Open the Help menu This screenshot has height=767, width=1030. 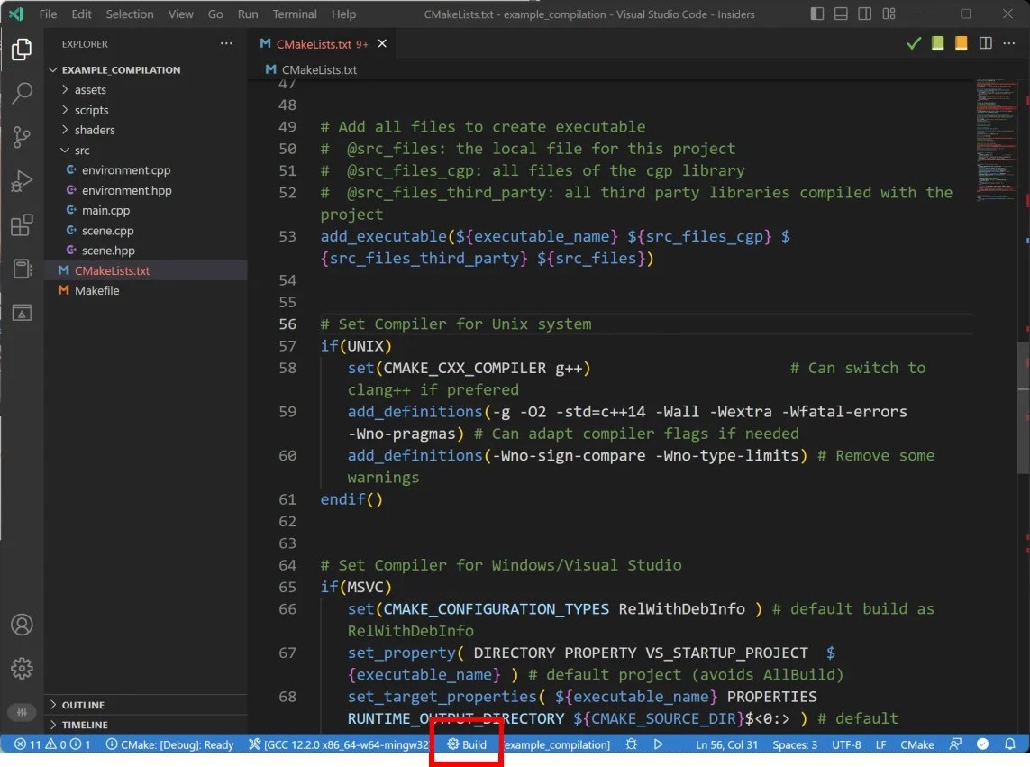[343, 14]
